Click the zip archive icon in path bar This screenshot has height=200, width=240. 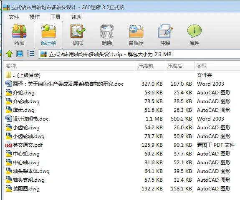click(x=44, y=54)
